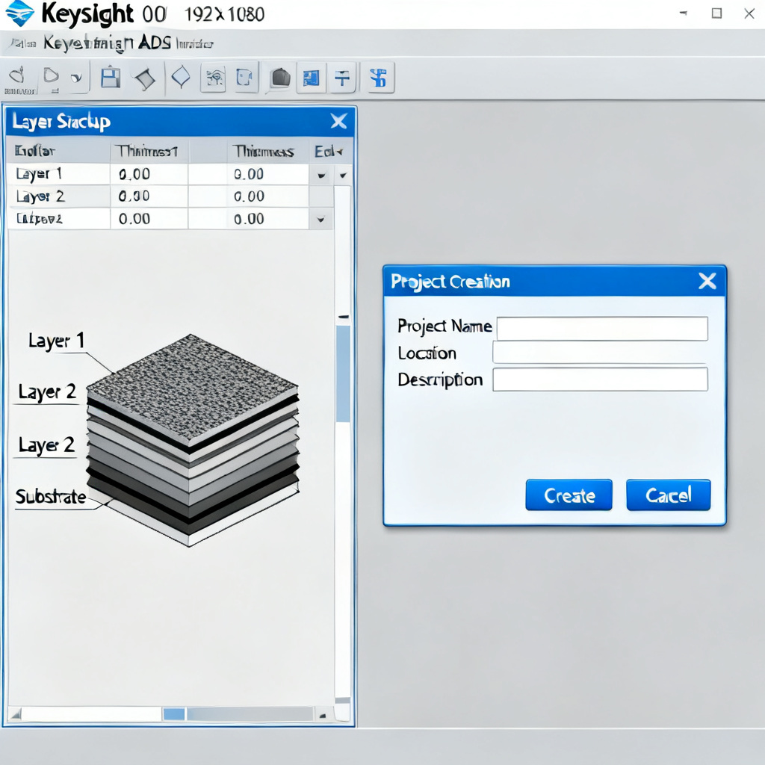This screenshot has height=765, width=765.
Task: Open the faint menu item right of ADS
Action: (x=195, y=44)
